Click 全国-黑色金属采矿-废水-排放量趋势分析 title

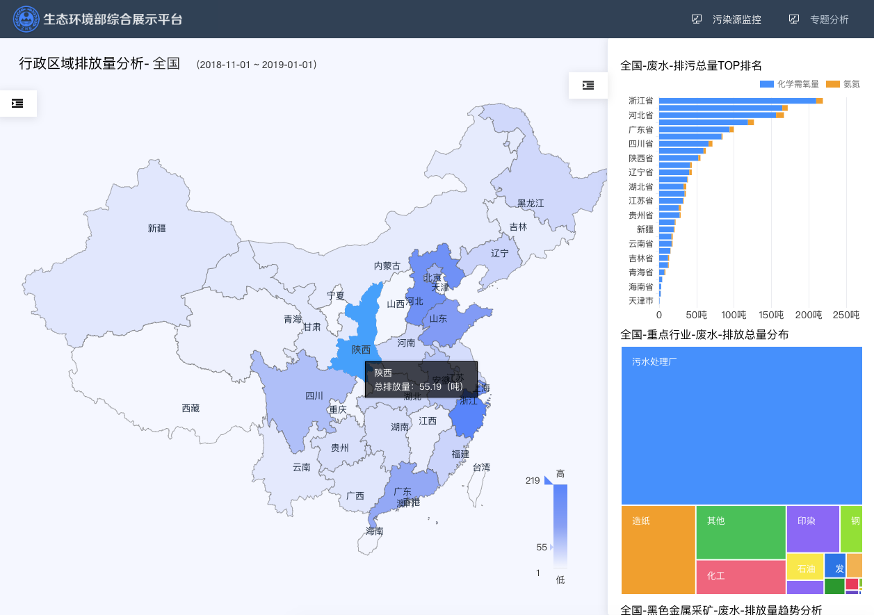click(x=721, y=609)
